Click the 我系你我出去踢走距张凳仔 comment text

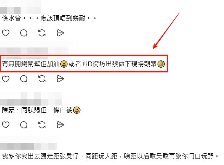pyautogui.click(x=110, y=156)
